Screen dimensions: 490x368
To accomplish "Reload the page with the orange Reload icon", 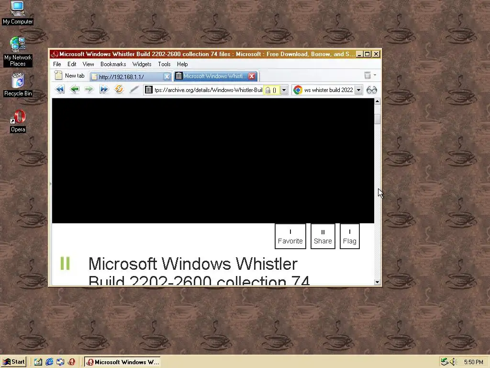I will point(119,90).
